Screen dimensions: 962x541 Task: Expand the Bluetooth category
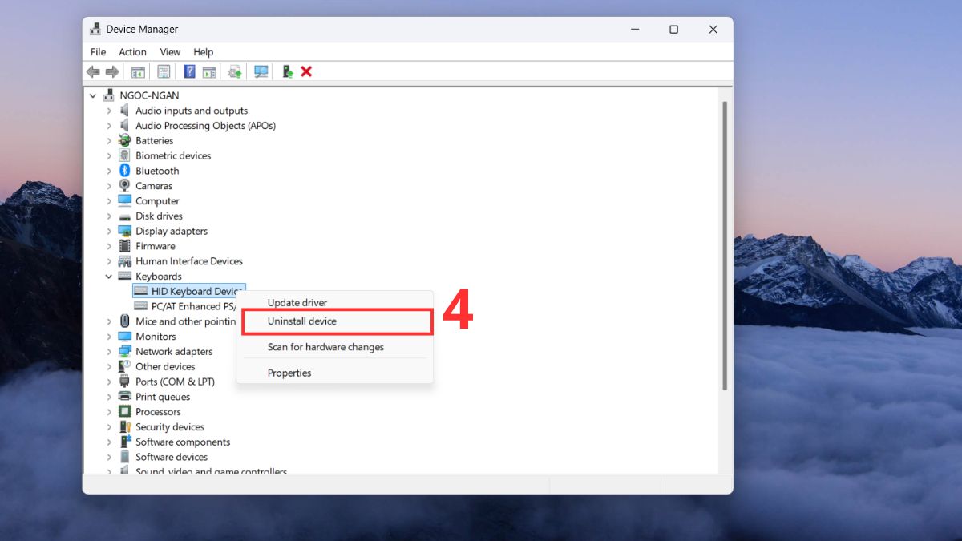[x=111, y=170]
